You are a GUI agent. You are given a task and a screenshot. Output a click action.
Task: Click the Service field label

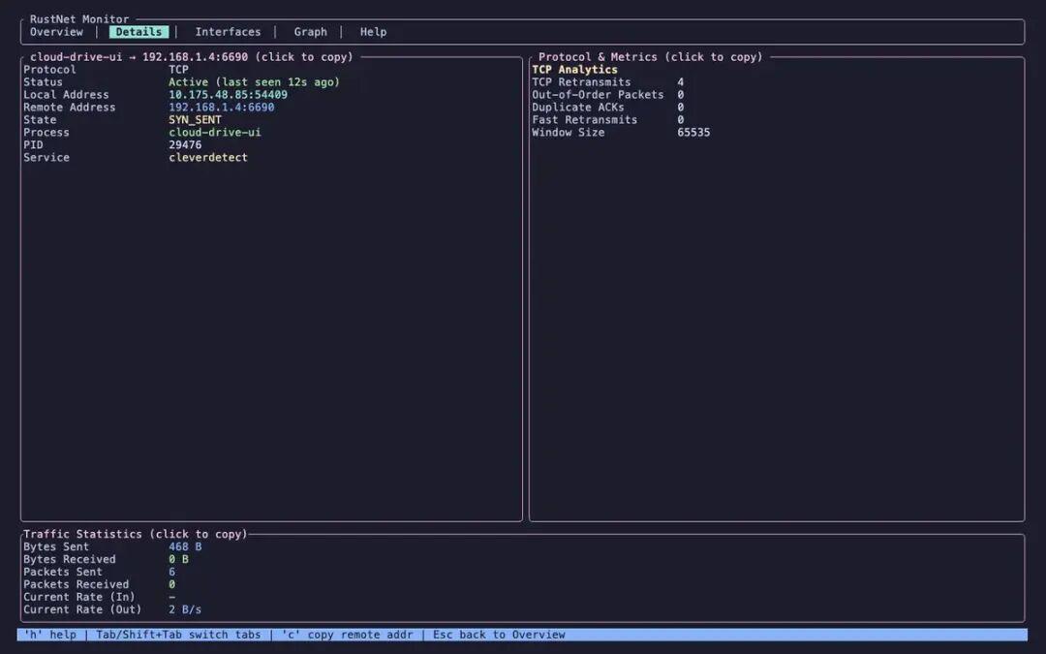coord(46,158)
